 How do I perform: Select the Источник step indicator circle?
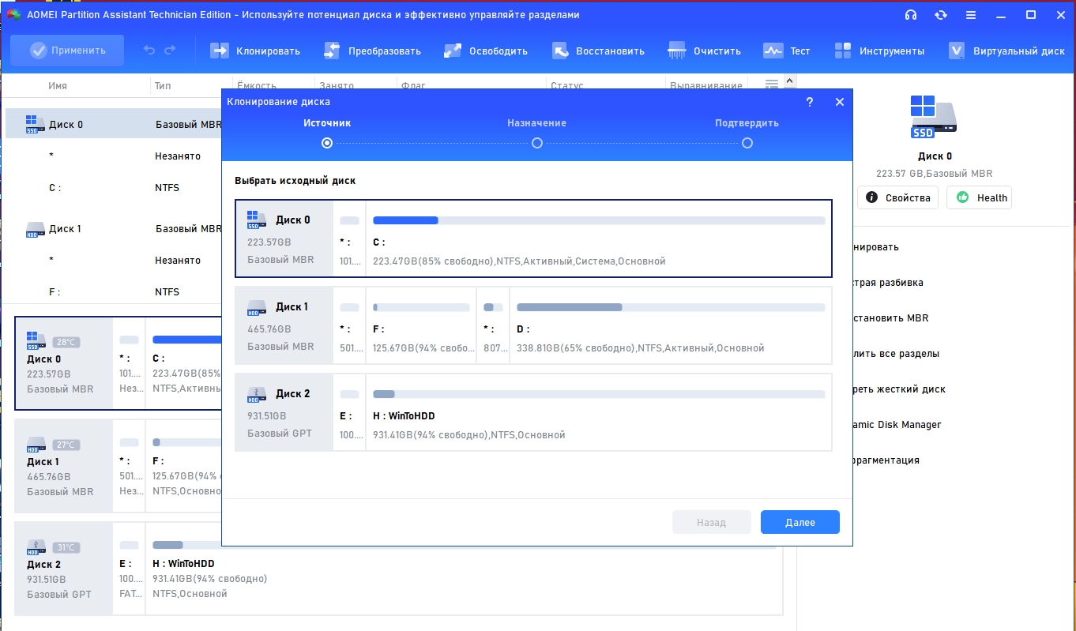[x=327, y=143]
